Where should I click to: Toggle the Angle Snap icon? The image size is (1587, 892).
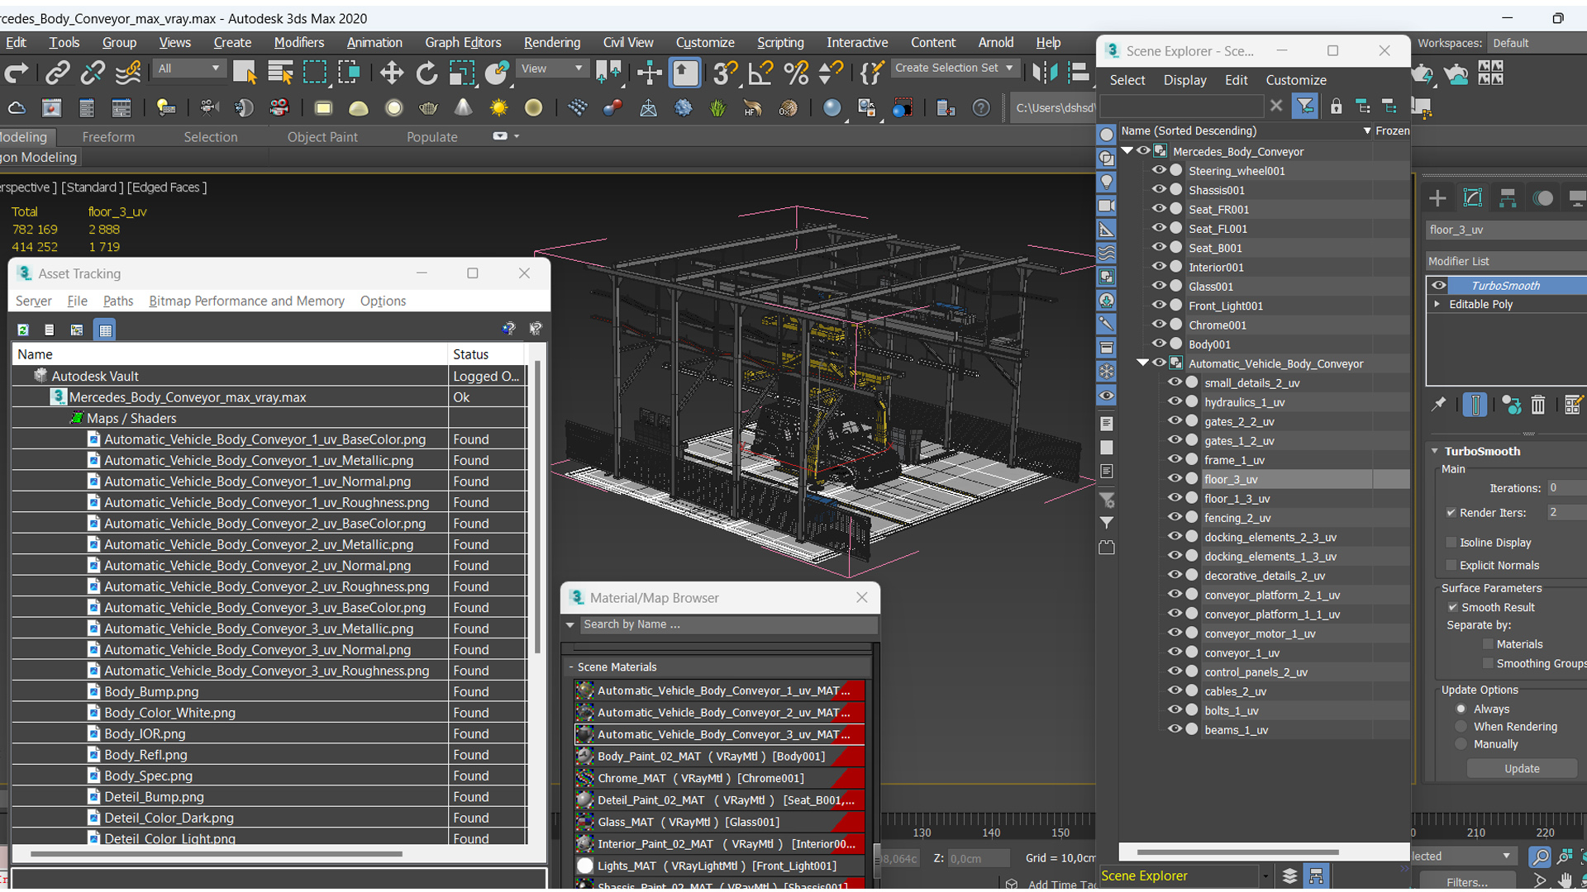point(760,74)
